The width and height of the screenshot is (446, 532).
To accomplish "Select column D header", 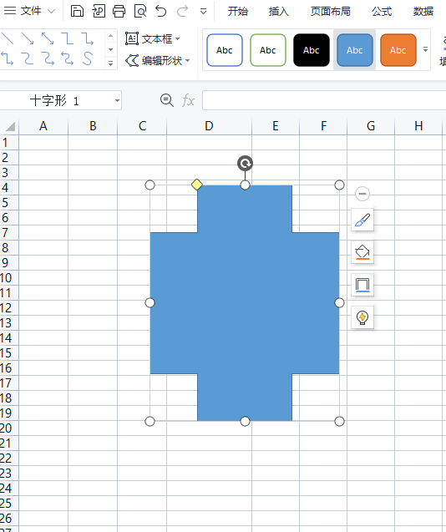I will point(209,126).
